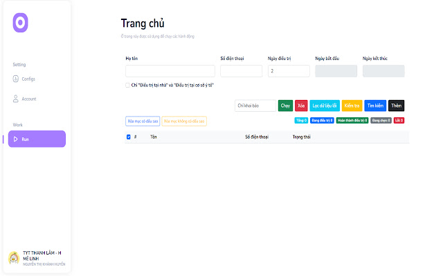Click the blue Tìm kiếm button
The width and height of the screenshot is (443, 276).
pos(375,106)
